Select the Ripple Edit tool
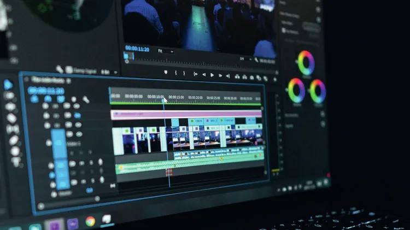 pos(10,107)
